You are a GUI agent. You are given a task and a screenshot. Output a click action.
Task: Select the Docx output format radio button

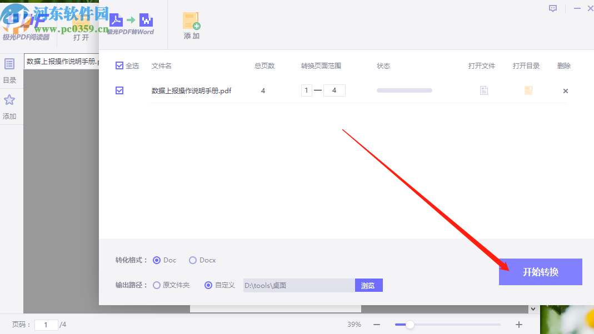(x=193, y=260)
